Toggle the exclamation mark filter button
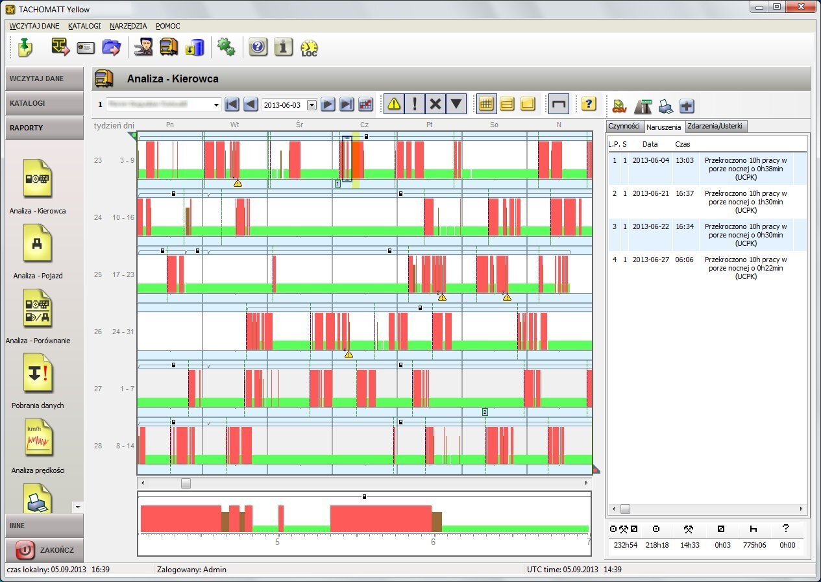 tap(415, 104)
